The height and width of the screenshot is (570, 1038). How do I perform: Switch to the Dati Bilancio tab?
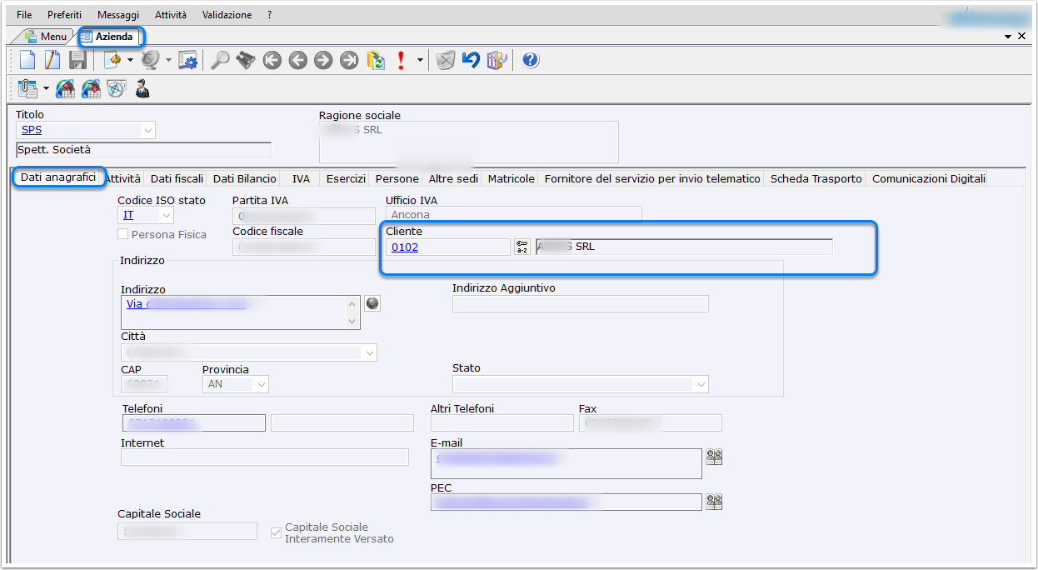(244, 178)
